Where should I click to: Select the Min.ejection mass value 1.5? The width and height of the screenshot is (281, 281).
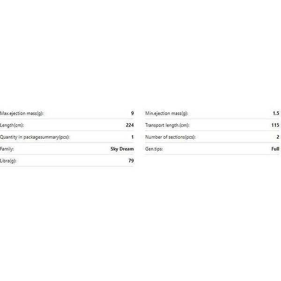point(275,113)
